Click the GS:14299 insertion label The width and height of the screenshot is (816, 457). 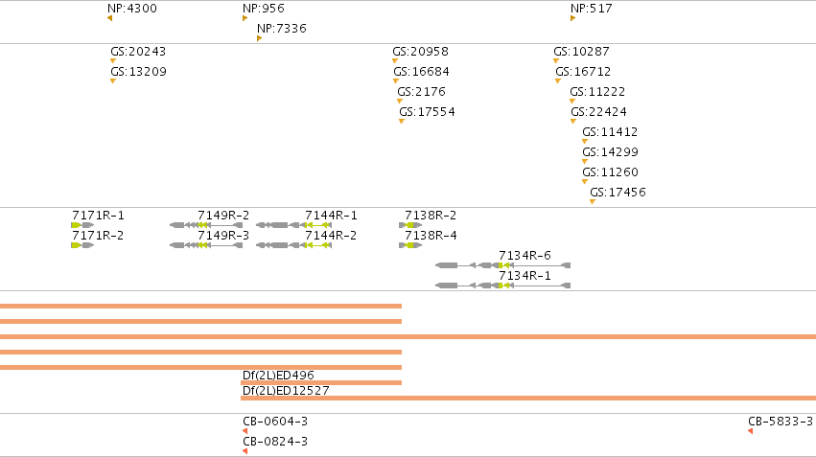[611, 152]
